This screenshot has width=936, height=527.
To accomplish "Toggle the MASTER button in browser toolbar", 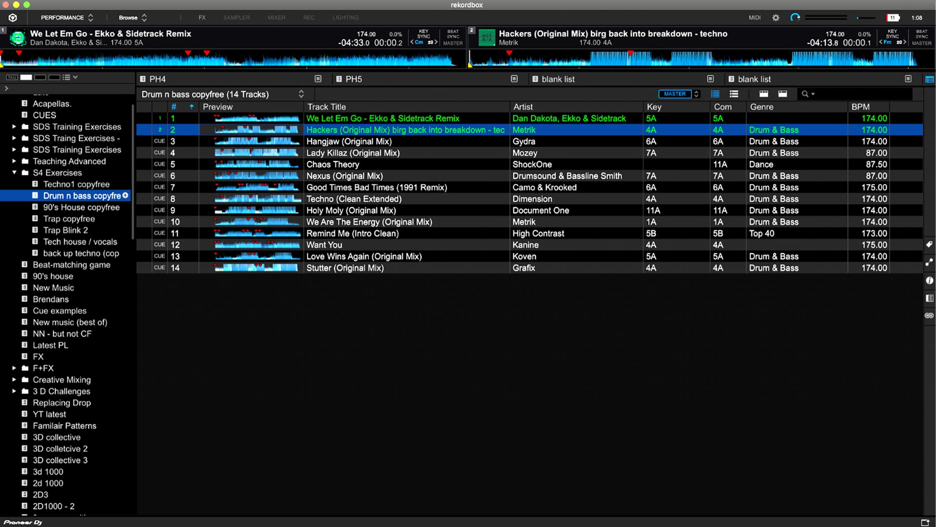I will pos(675,94).
